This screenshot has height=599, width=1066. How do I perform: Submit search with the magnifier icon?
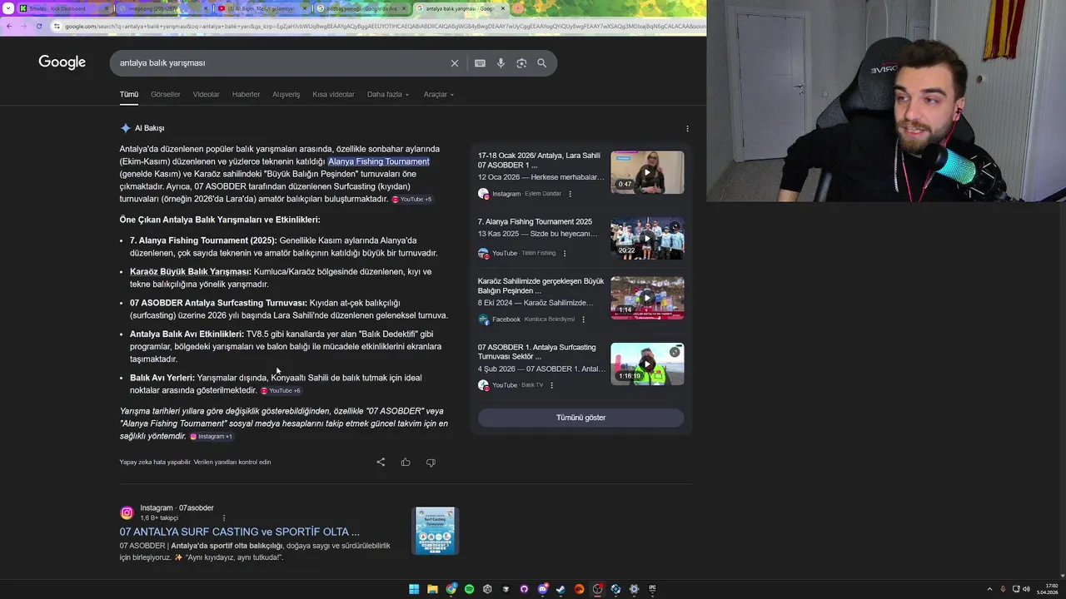pyautogui.click(x=542, y=63)
